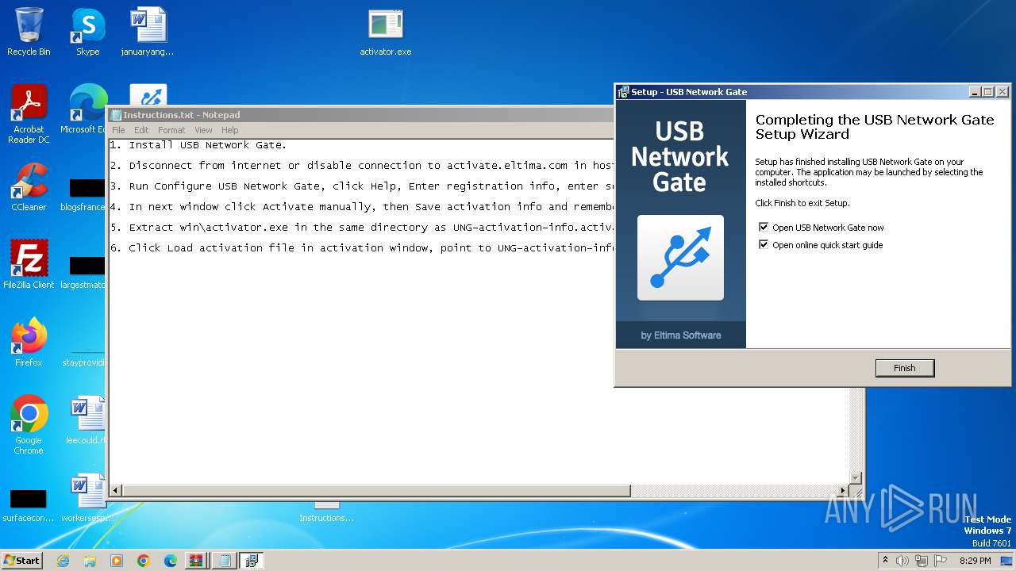
Task: Switch to Notepad taskbar item
Action: [225, 561]
